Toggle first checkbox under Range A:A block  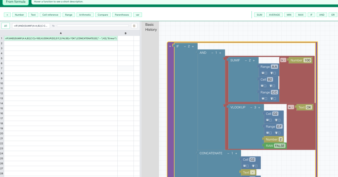tap(266, 73)
